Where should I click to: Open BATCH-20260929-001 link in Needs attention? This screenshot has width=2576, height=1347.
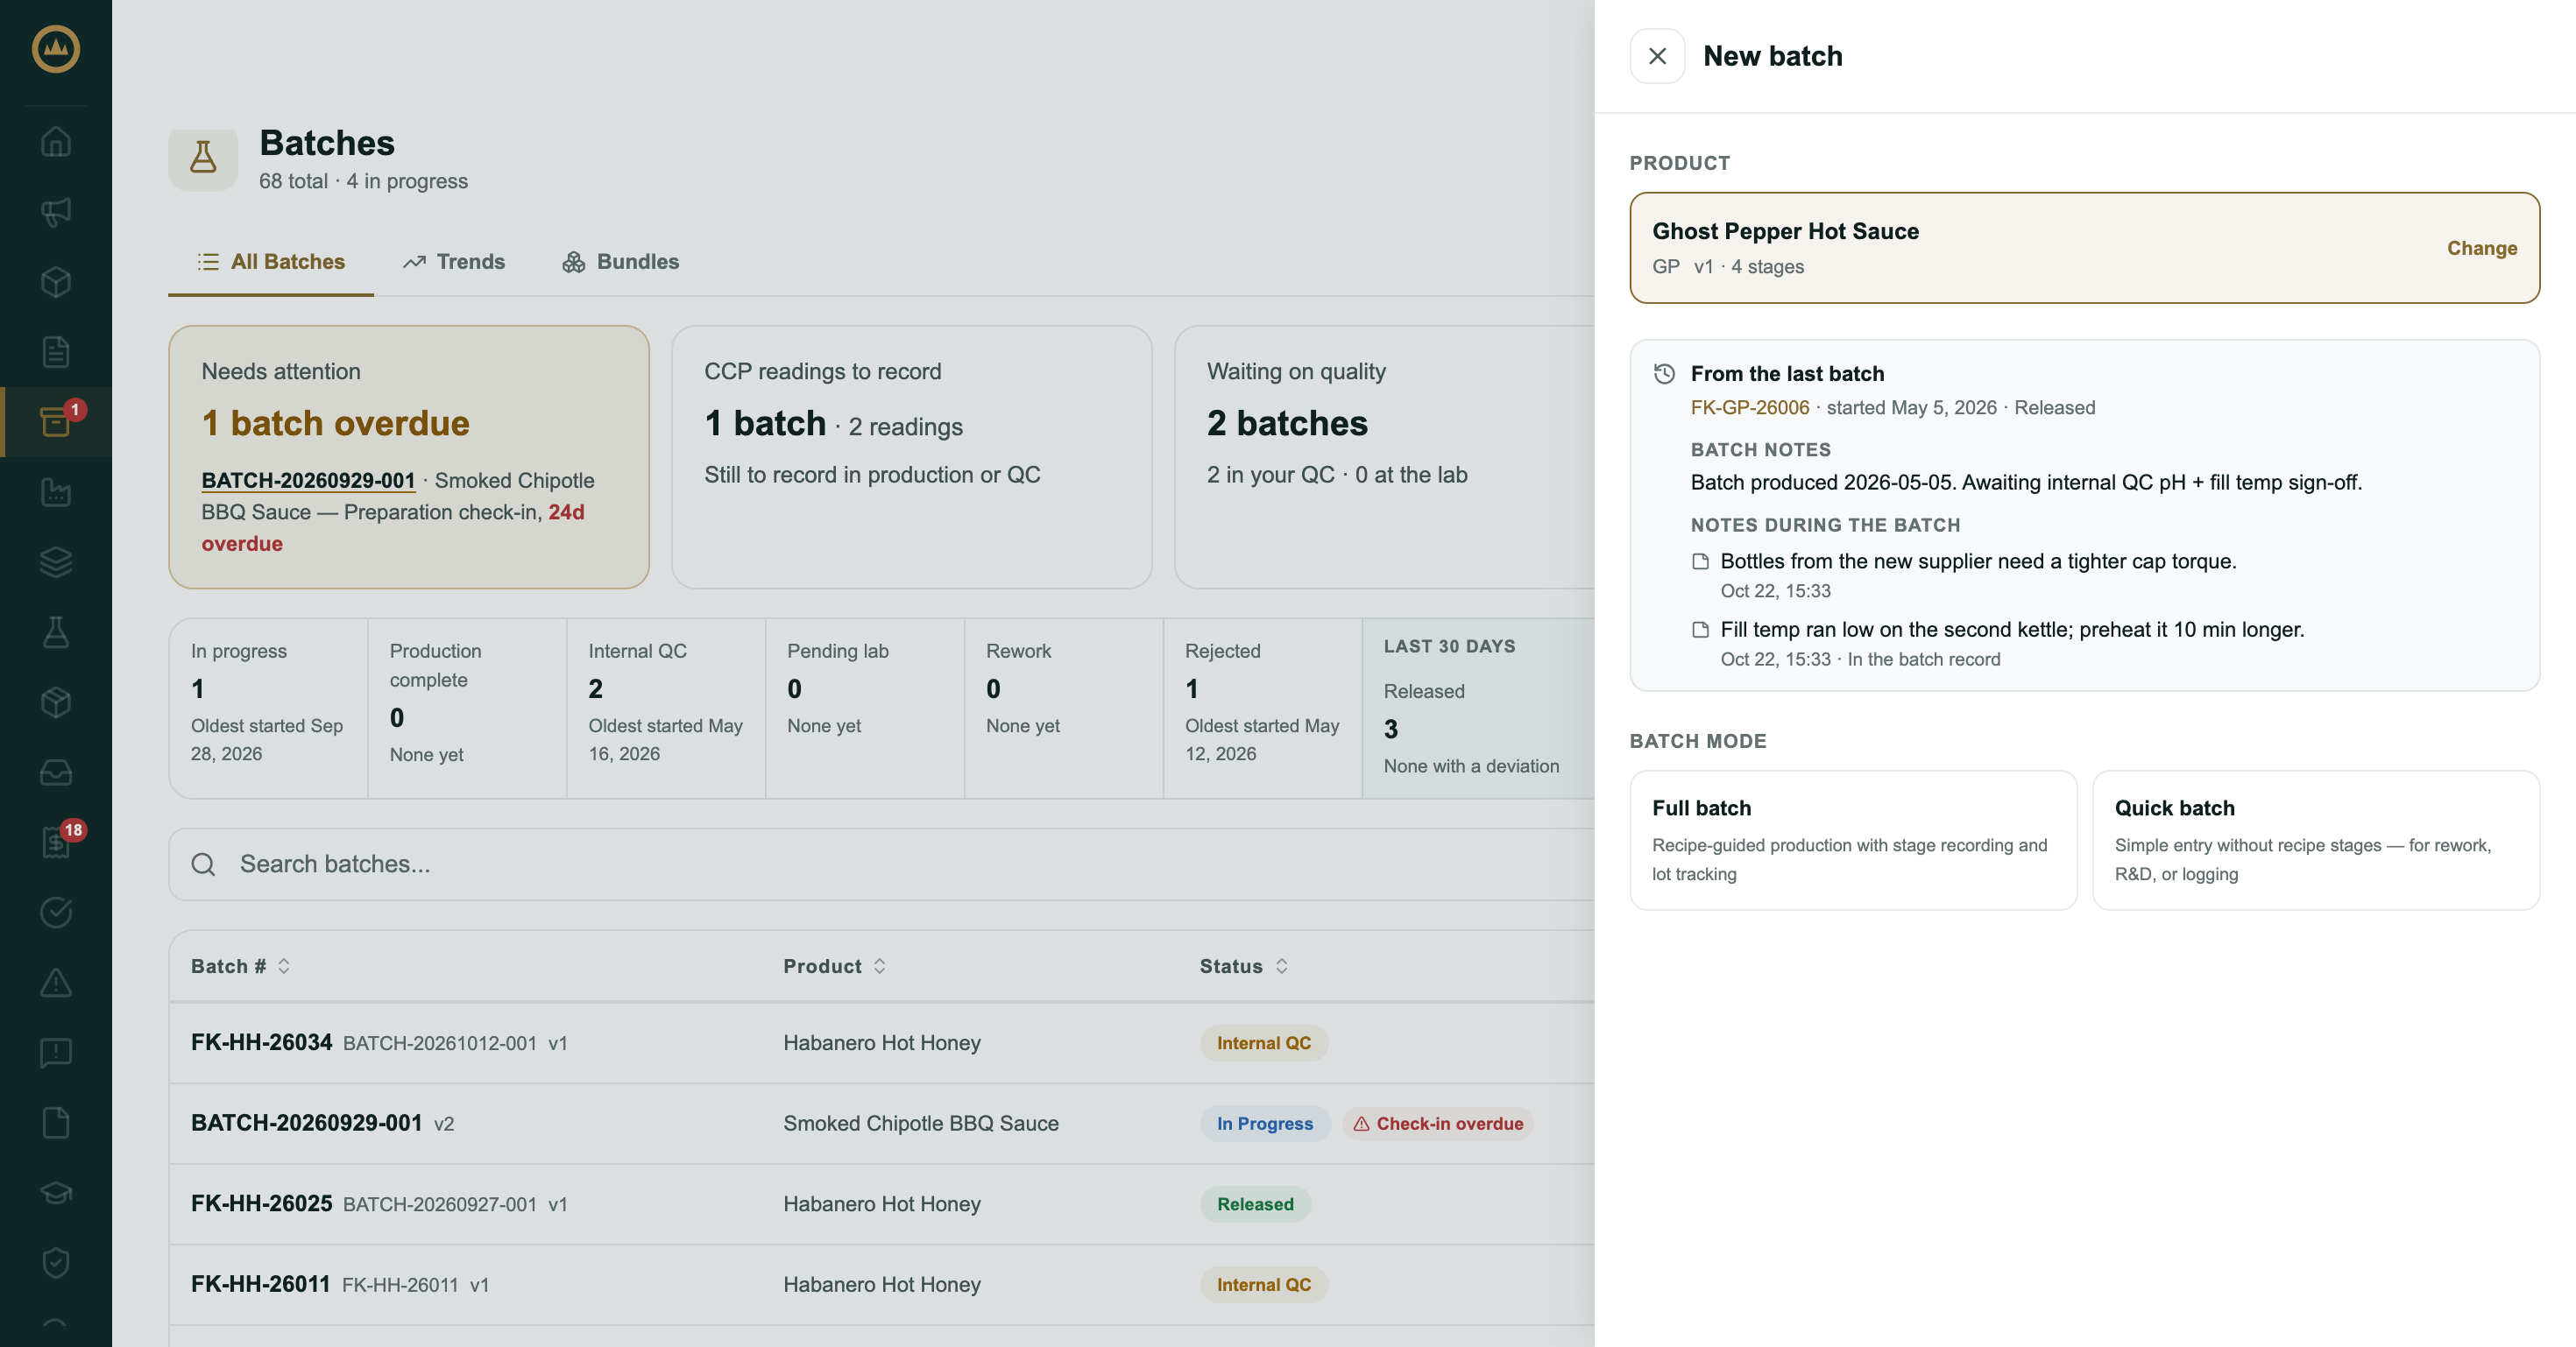(x=308, y=481)
